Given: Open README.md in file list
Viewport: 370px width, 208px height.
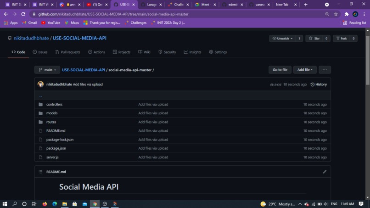Looking at the screenshot, I should point(56,130).
